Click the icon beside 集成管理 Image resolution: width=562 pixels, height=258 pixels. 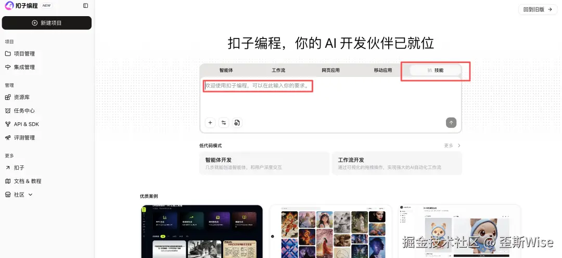8,67
